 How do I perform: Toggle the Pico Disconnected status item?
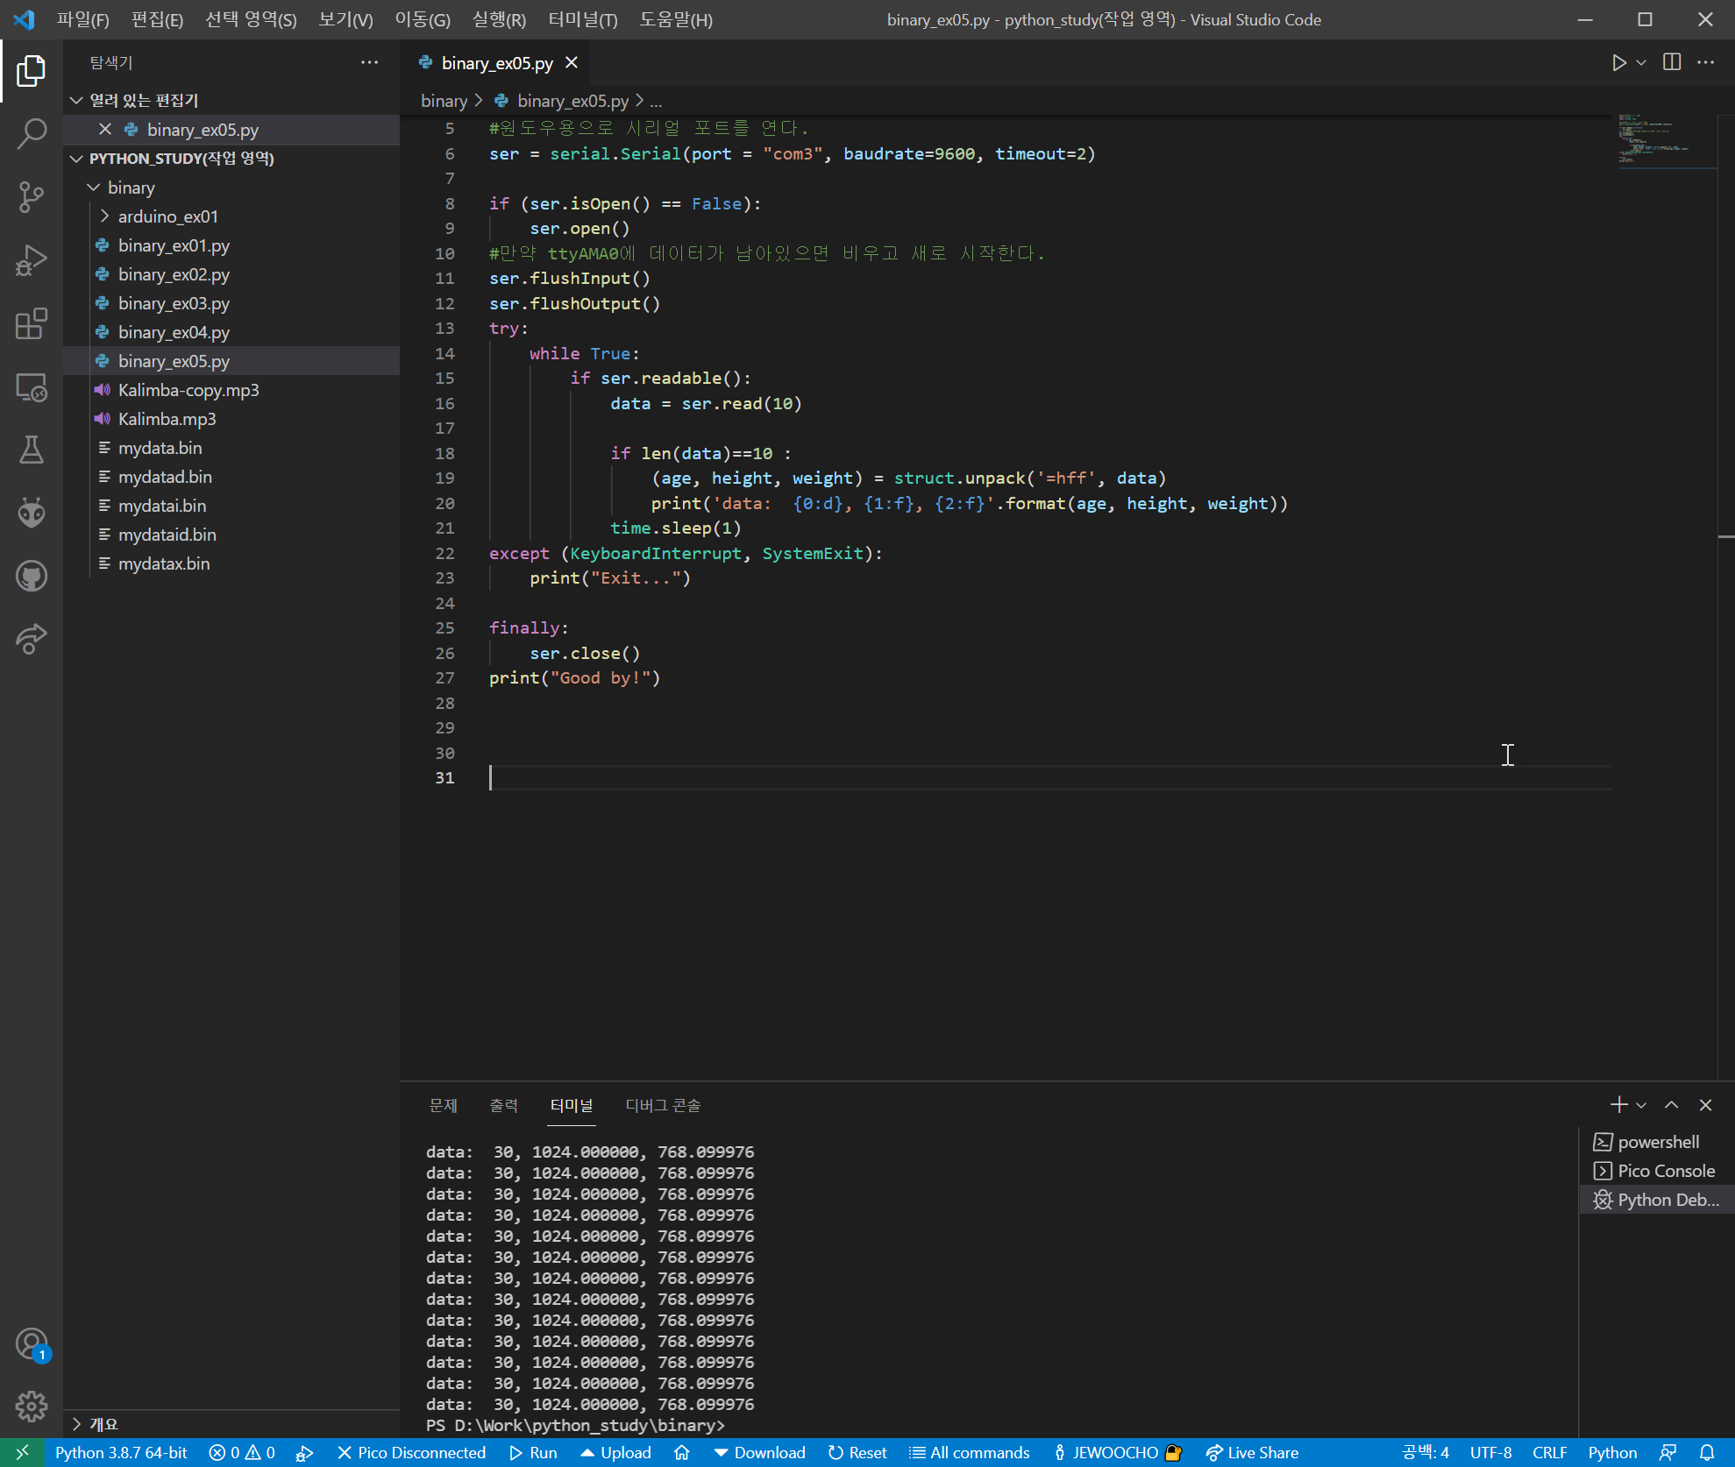pyautogui.click(x=411, y=1452)
